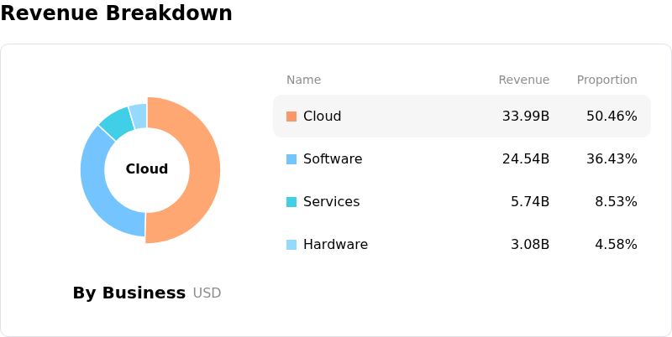Click the Hardware row name

pos(335,245)
